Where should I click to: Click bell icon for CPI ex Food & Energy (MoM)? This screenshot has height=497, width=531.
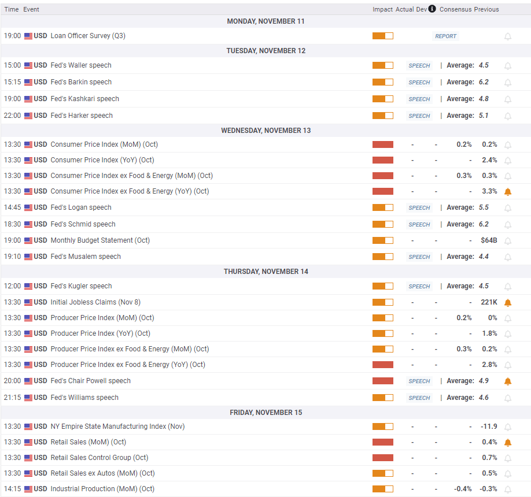tap(508, 176)
